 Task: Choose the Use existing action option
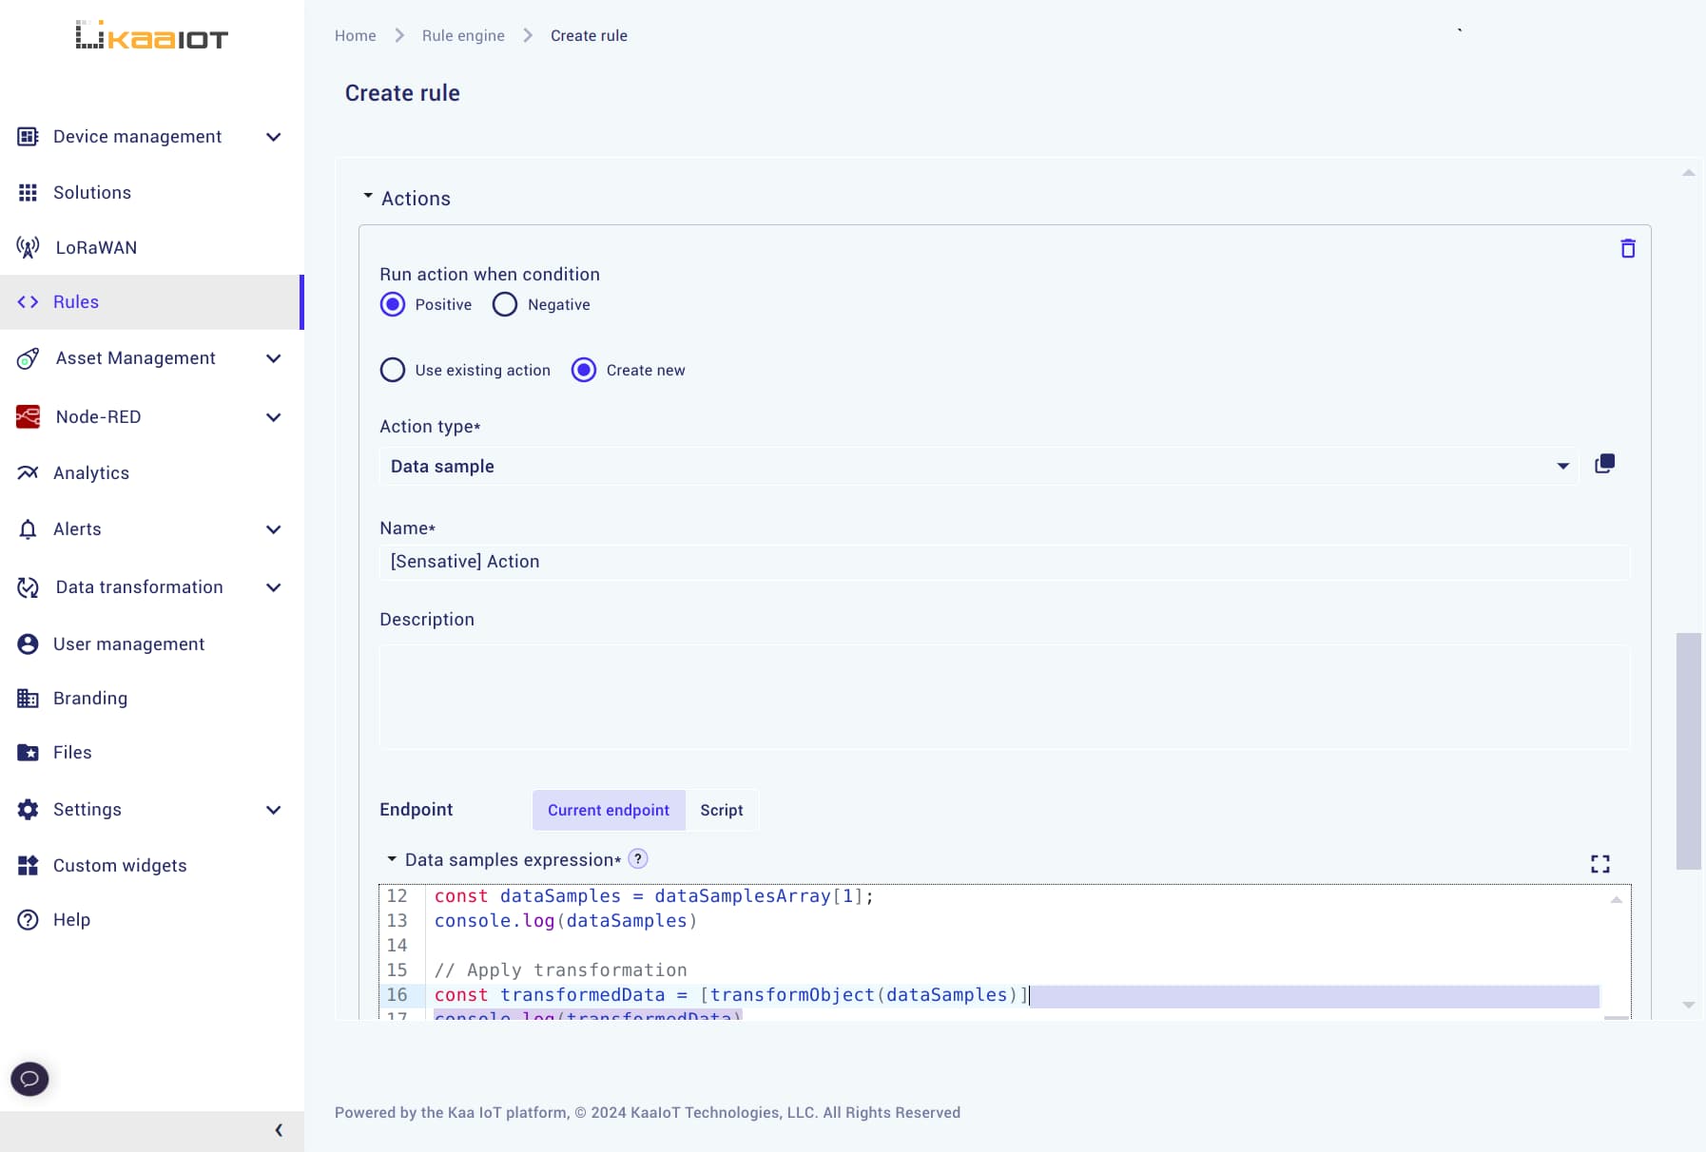tap(393, 371)
